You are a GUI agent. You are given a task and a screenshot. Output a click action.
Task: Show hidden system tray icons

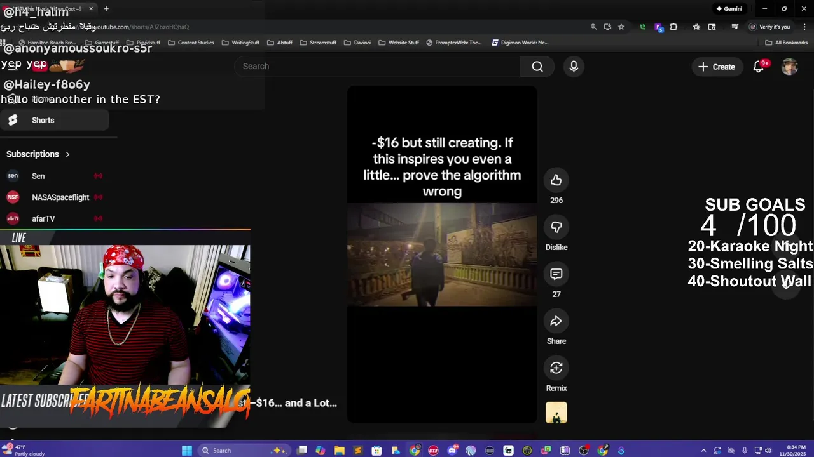(703, 451)
